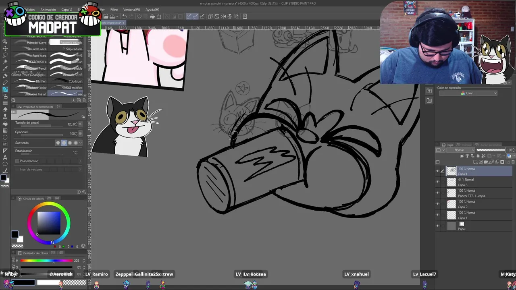The width and height of the screenshot is (516, 290).
Task: Hide the Papel layer
Action: pyautogui.click(x=437, y=226)
